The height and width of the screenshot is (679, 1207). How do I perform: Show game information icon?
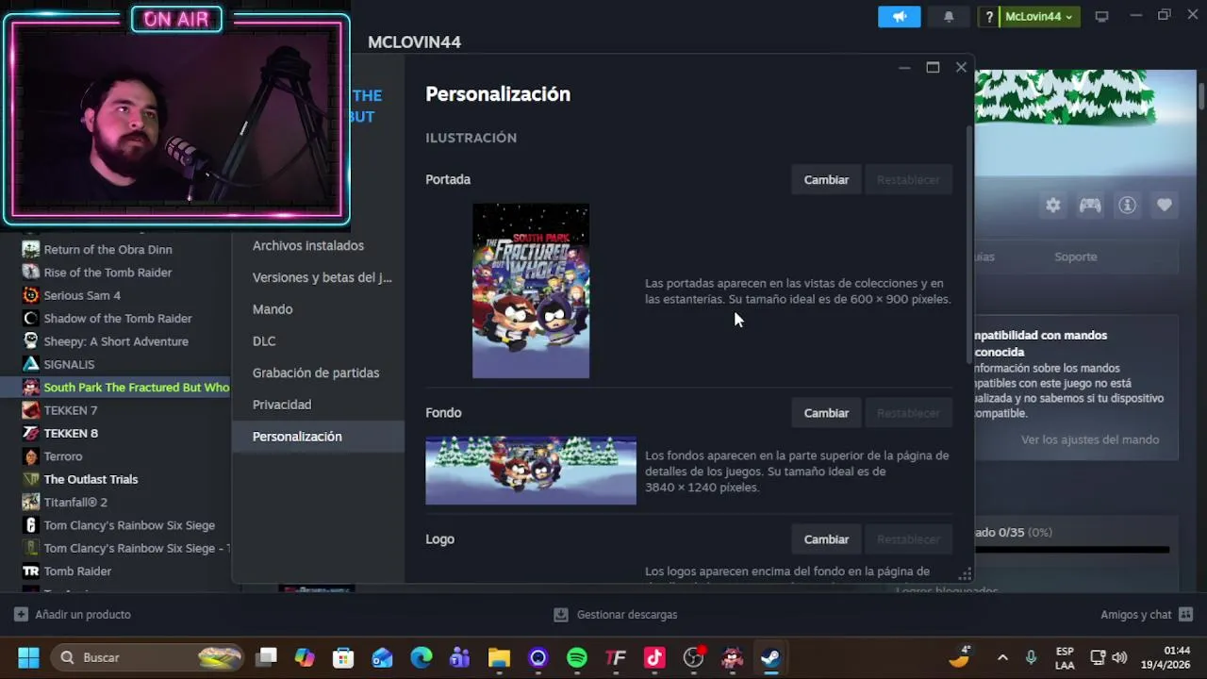[x=1127, y=205]
